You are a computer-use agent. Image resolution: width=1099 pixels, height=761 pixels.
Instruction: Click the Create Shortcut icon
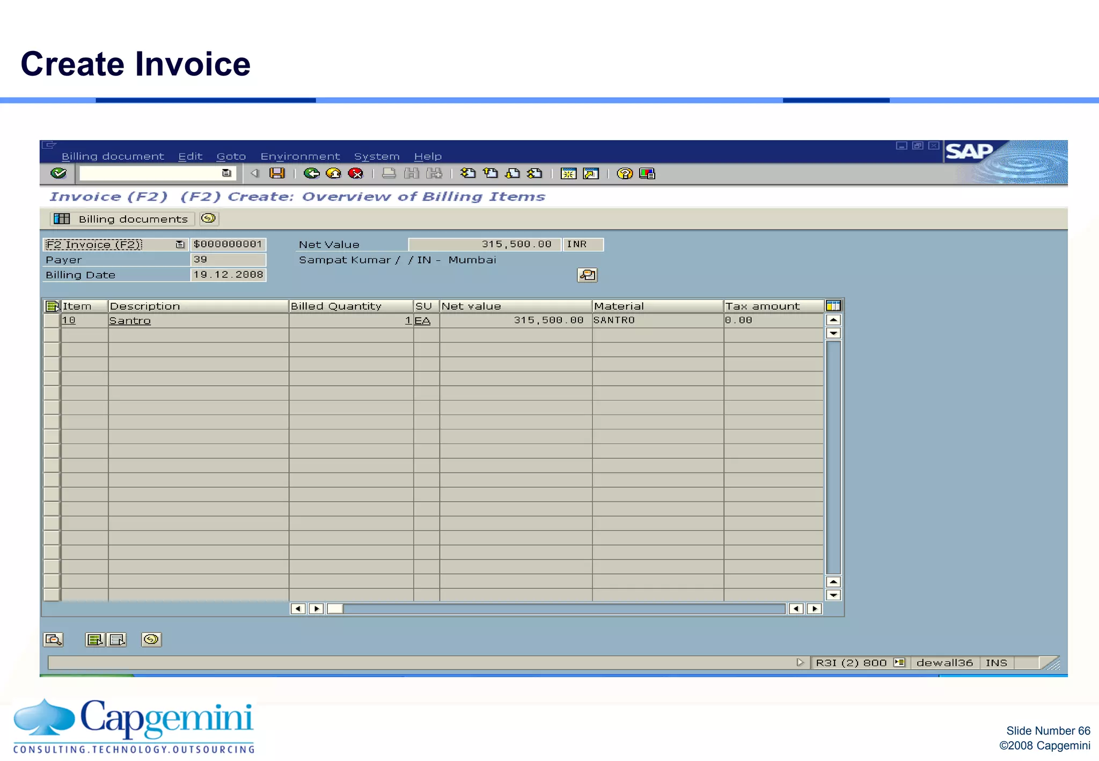(591, 173)
